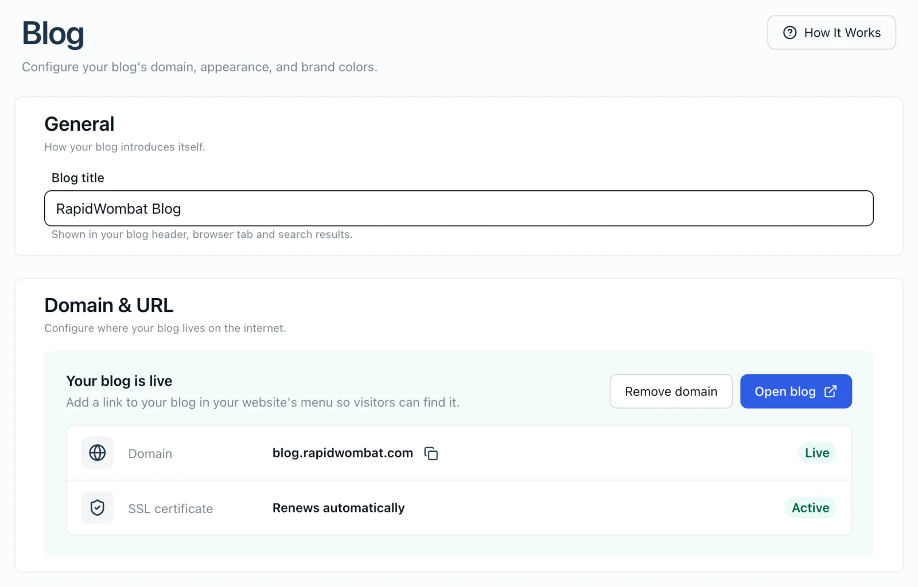Click the 'Configure where your blog lives' subtitle
Image resolution: width=918 pixels, height=587 pixels.
(x=165, y=328)
